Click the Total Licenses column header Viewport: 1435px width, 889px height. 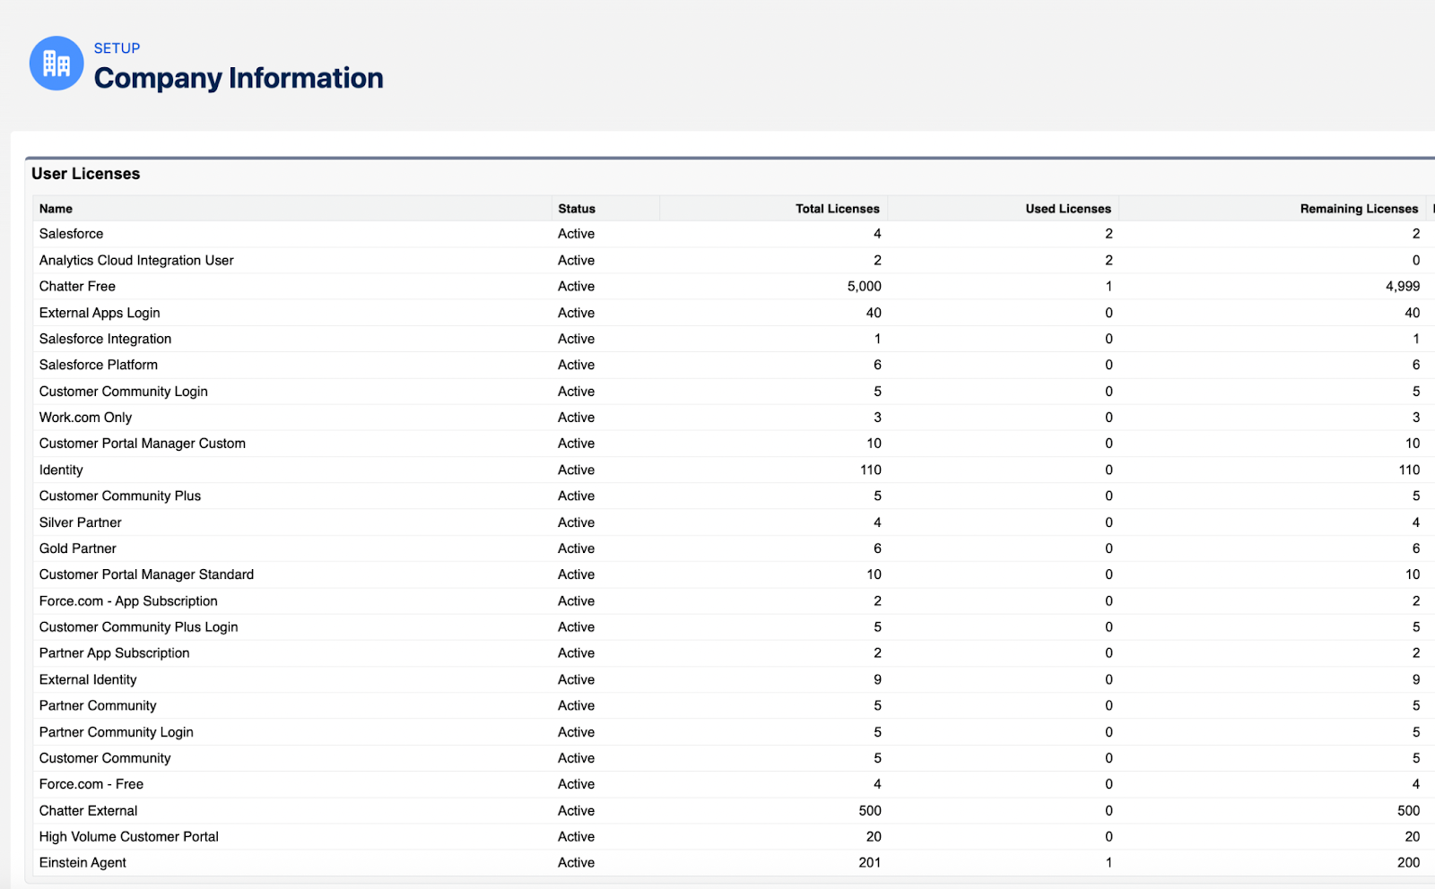[837, 209]
